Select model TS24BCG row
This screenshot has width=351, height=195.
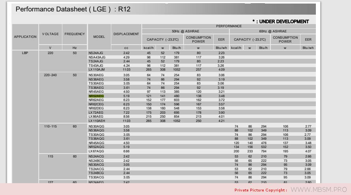[x=96, y=173]
